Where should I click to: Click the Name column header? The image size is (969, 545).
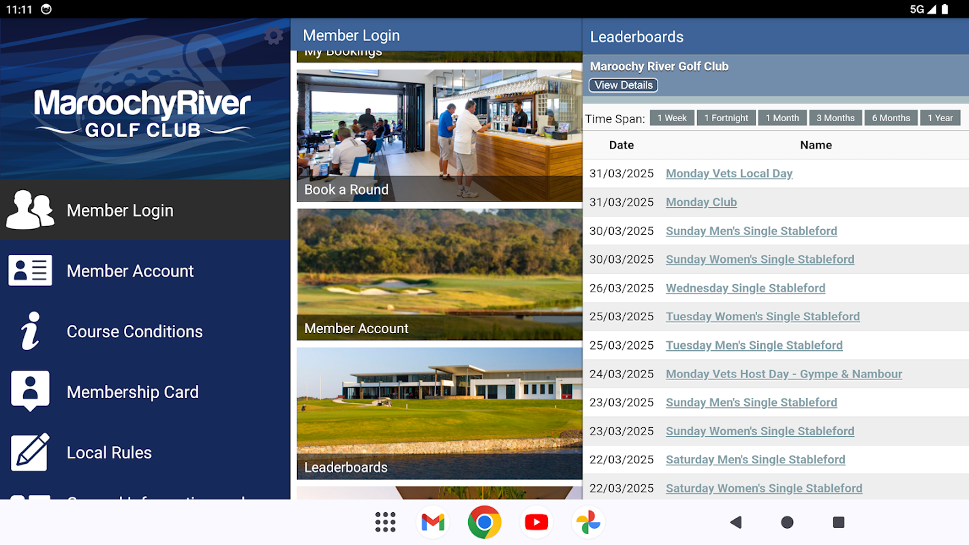(x=816, y=145)
